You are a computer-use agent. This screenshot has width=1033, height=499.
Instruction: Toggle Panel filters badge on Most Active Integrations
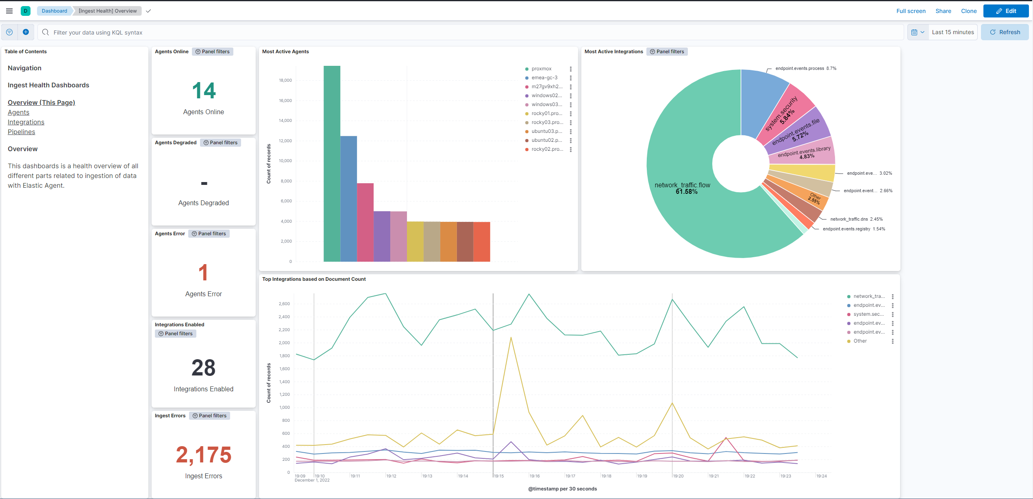point(667,52)
